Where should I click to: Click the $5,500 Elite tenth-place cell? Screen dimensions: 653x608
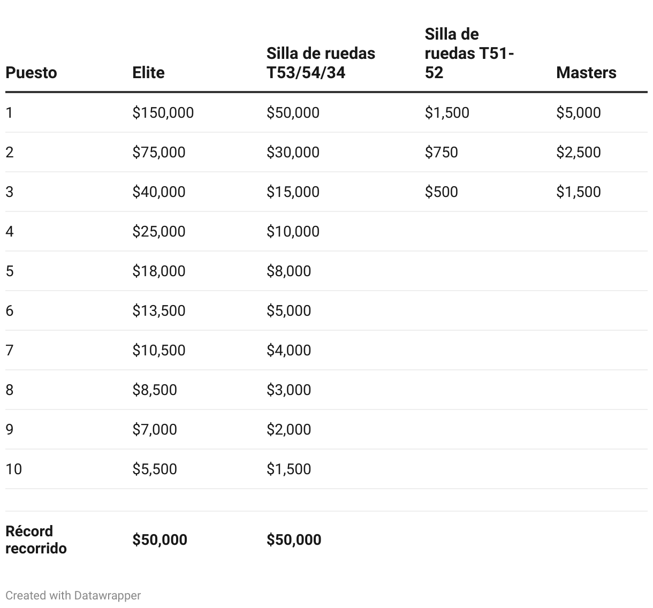coord(155,469)
